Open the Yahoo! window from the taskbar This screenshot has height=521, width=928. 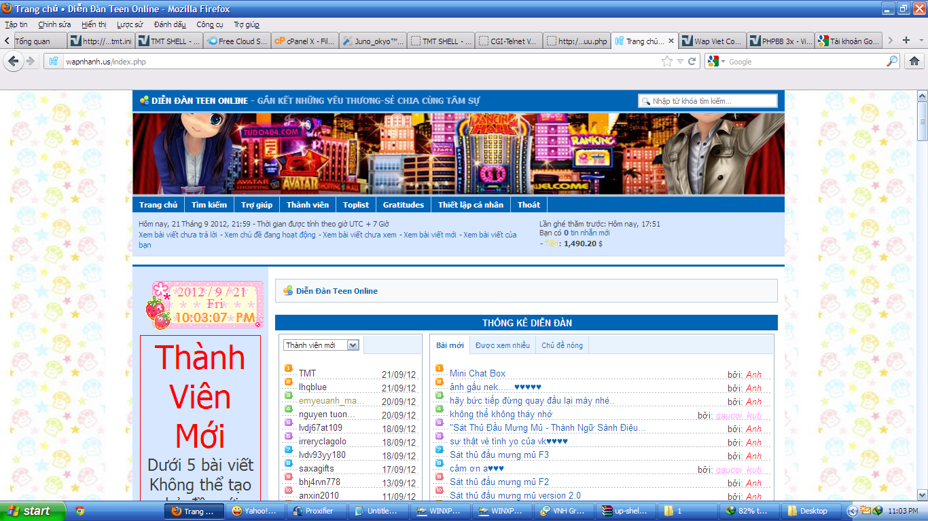pyautogui.click(x=254, y=511)
